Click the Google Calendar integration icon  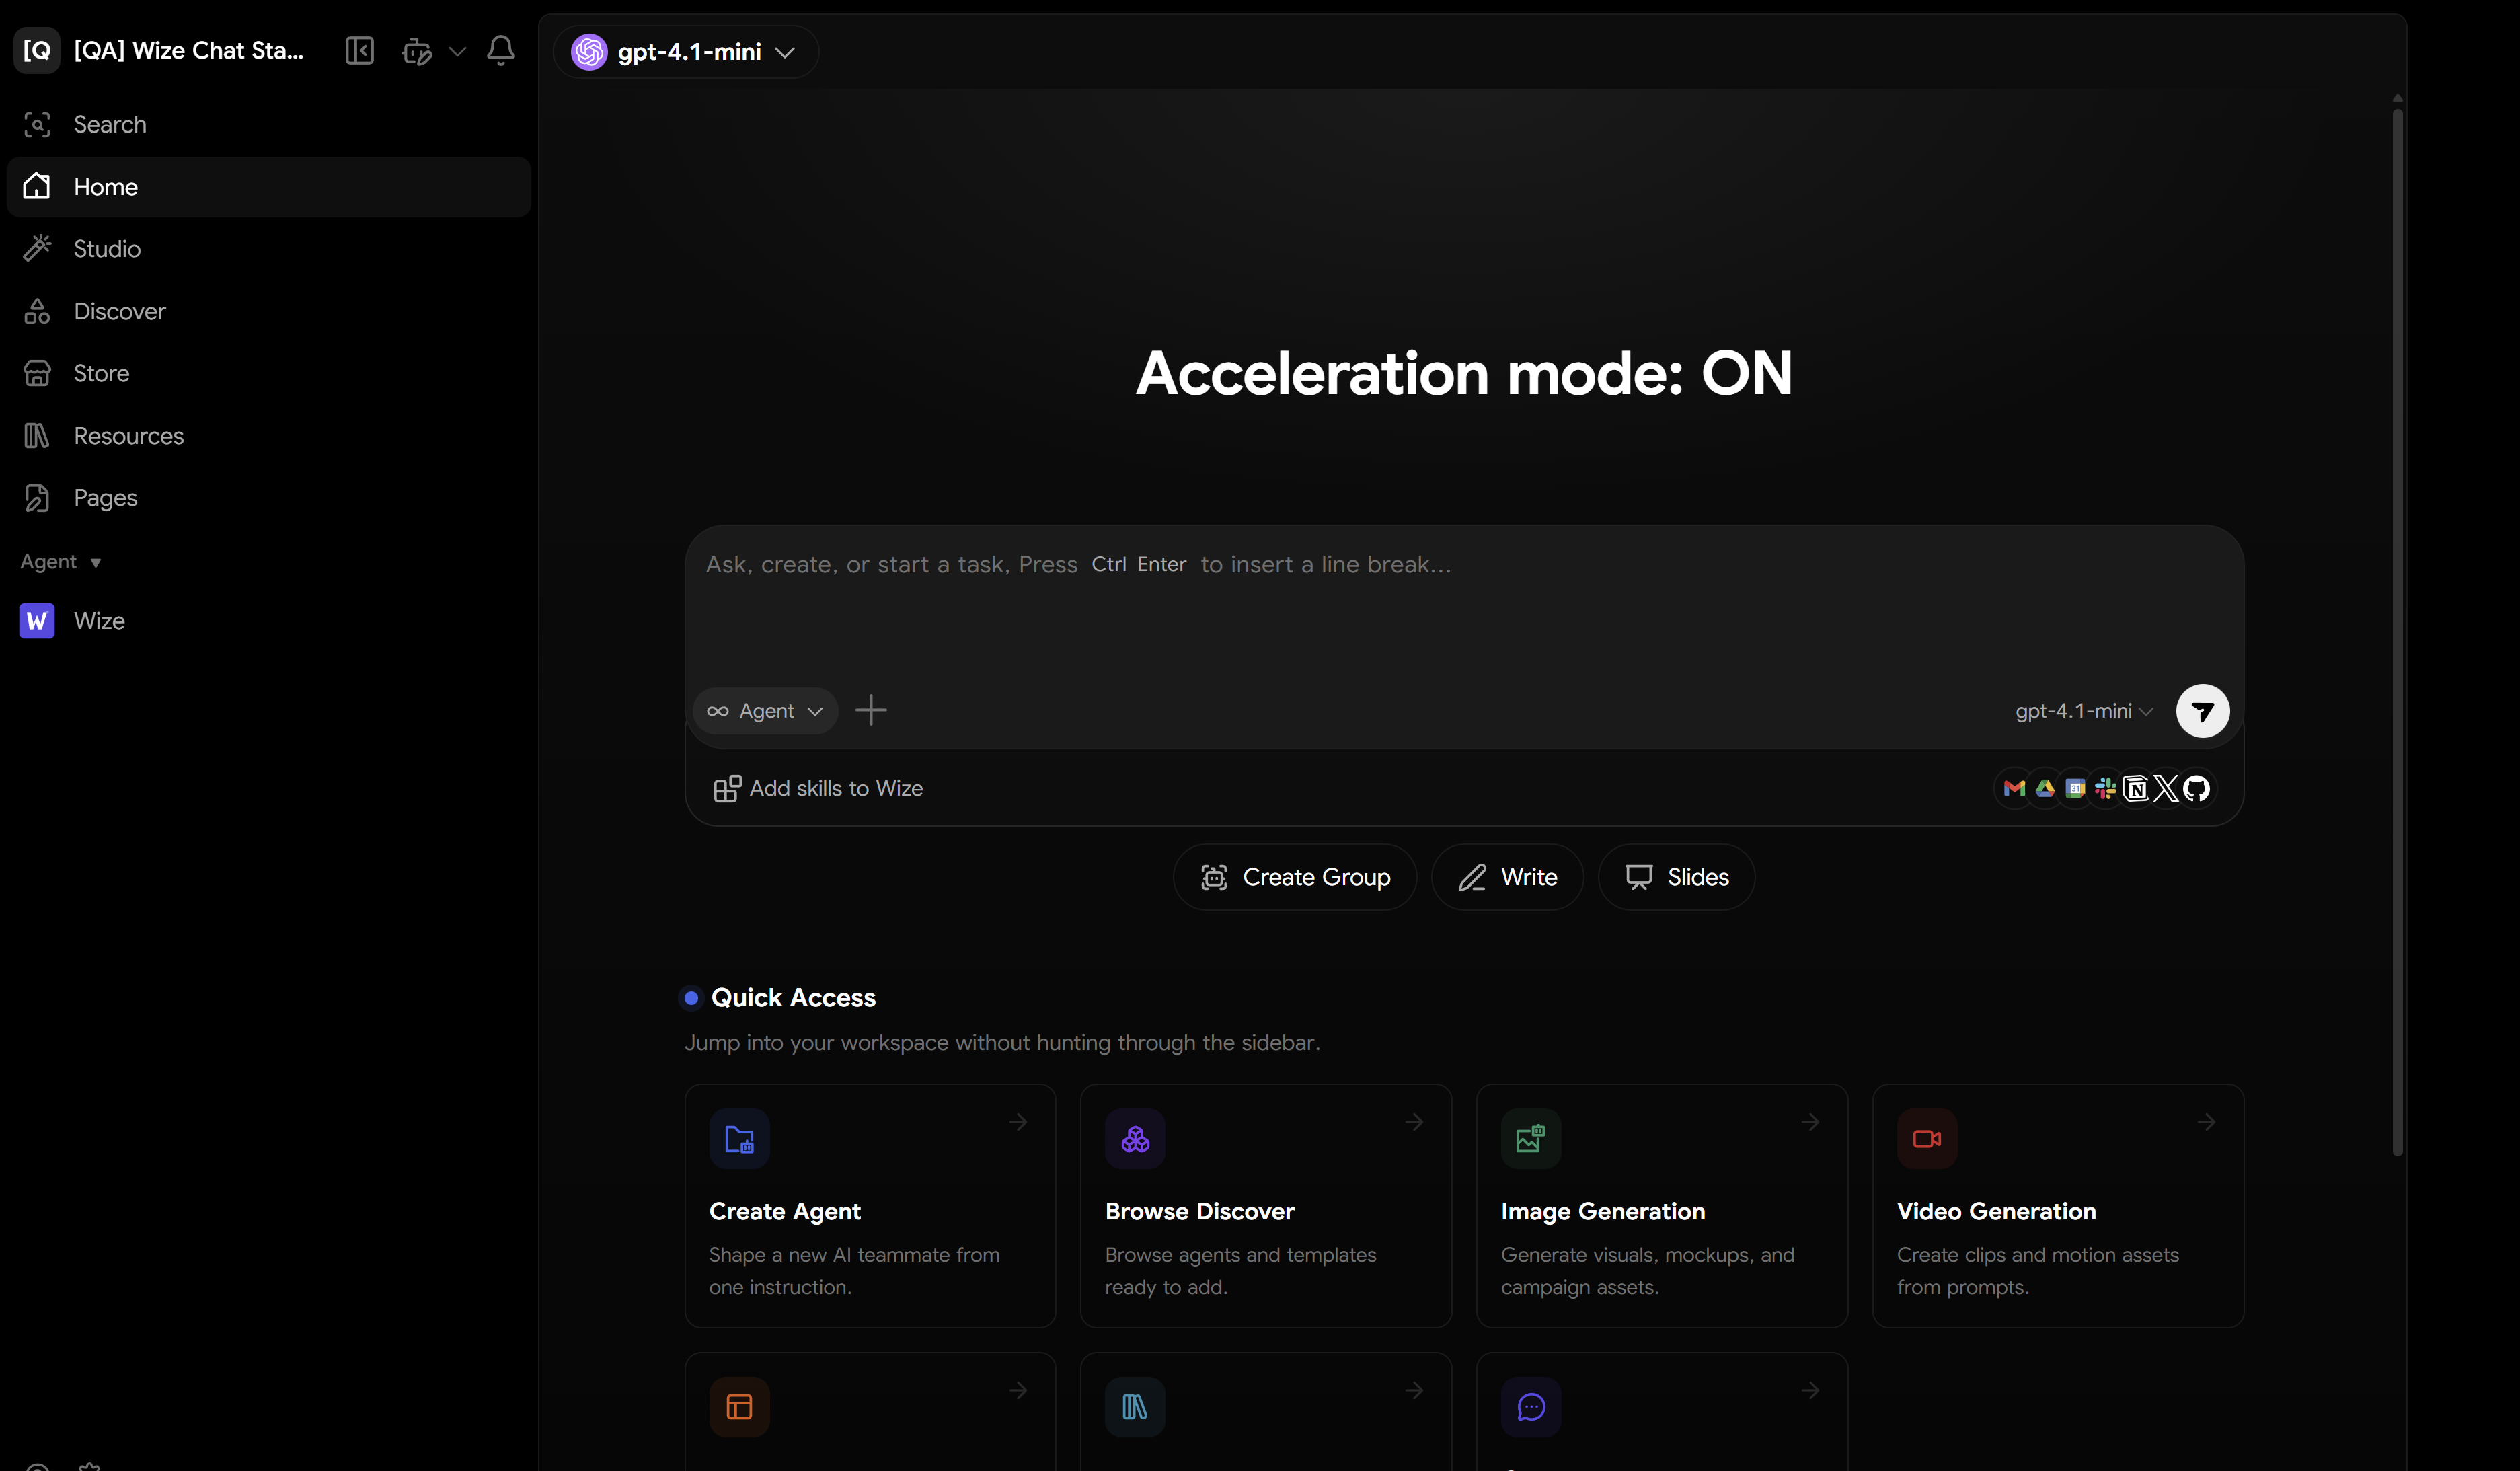tap(2076, 789)
